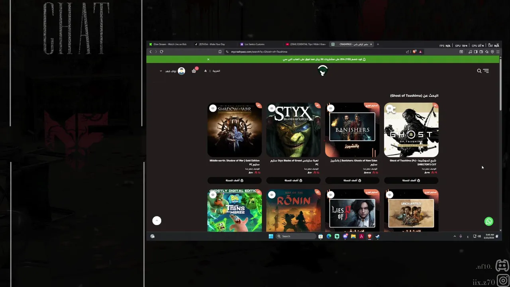The height and width of the screenshot is (287, 510).
Task: Open Middle-earth: Shadow of War title link
Action: coord(234,162)
